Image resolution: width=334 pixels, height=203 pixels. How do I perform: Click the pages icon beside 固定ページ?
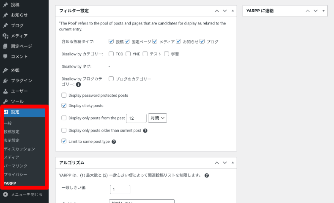[5, 46]
